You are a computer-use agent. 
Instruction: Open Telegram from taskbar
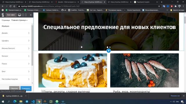(x=27, y=101)
